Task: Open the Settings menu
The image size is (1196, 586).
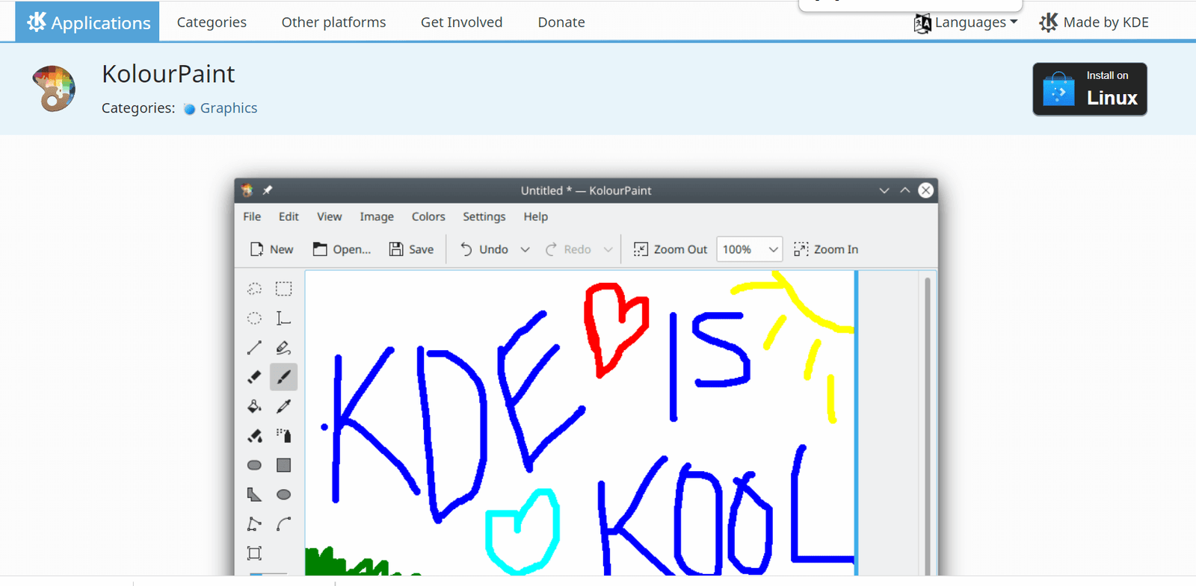Action: 484,216
